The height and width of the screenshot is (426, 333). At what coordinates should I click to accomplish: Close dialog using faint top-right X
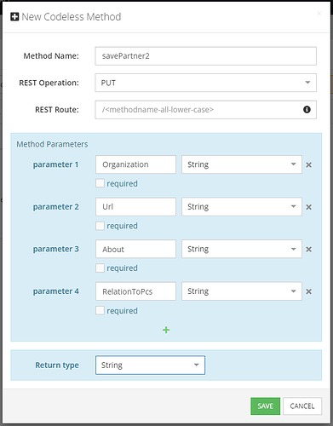pos(319,14)
